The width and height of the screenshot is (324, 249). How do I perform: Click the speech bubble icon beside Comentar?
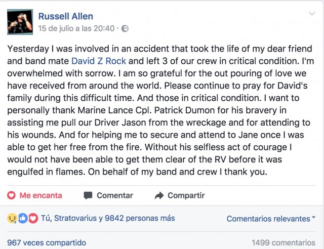(88, 195)
